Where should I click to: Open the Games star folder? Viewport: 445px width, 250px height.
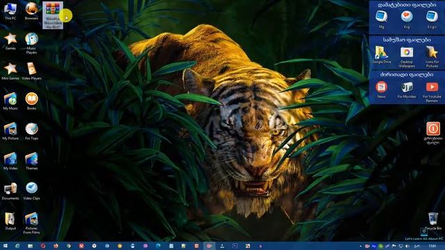pyautogui.click(x=10, y=42)
